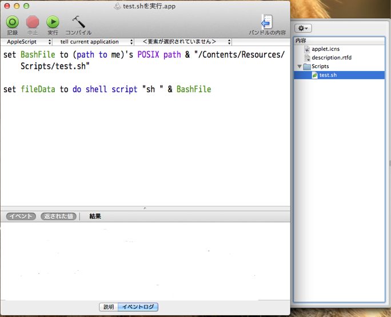Screen dimensions: 391x317
Task: Click the BashFile variable in first line
Action: (x=38, y=55)
